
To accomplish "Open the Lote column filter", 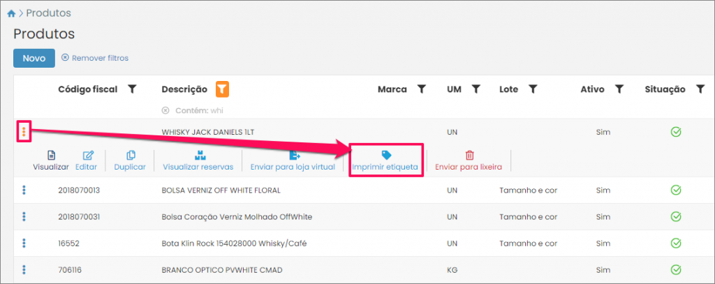I will point(532,89).
